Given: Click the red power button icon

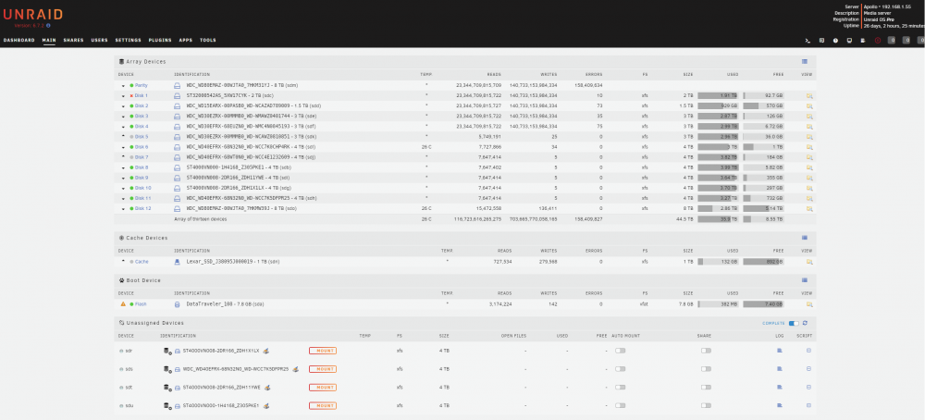Looking at the screenshot, I should coord(877,40).
